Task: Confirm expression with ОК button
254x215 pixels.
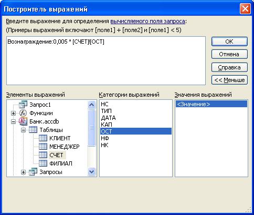Action: tap(229, 42)
